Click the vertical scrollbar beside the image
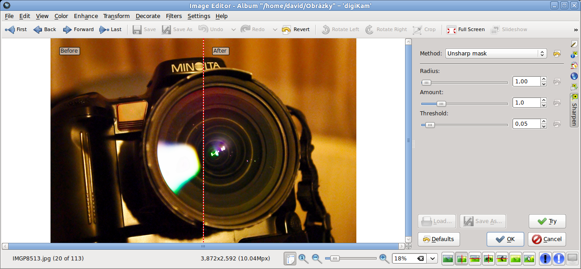The image size is (581, 269). (409, 141)
